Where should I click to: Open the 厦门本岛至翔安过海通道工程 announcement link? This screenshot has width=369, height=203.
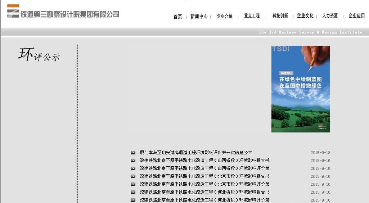(196, 153)
